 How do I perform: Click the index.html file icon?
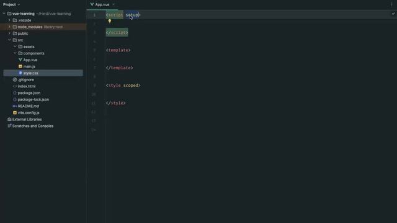[x=15, y=86]
